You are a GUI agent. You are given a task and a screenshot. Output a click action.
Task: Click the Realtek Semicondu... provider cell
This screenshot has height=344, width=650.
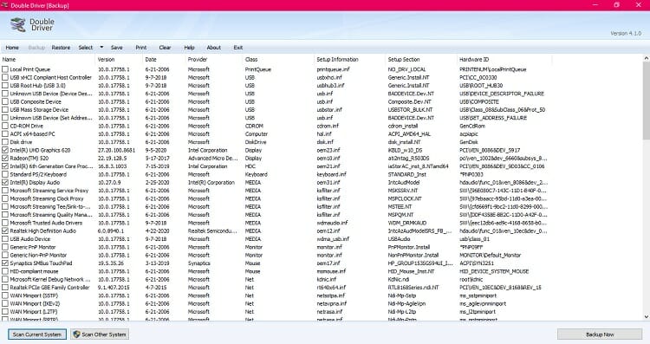(212, 230)
